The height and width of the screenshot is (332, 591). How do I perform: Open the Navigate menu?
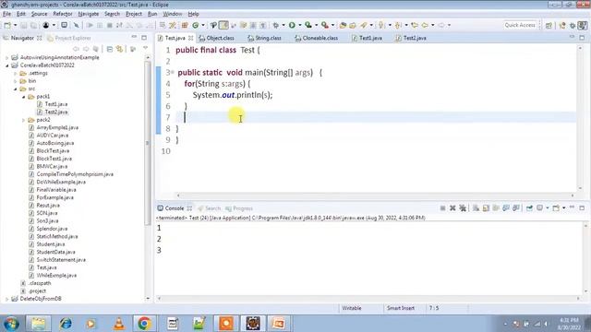tap(89, 14)
